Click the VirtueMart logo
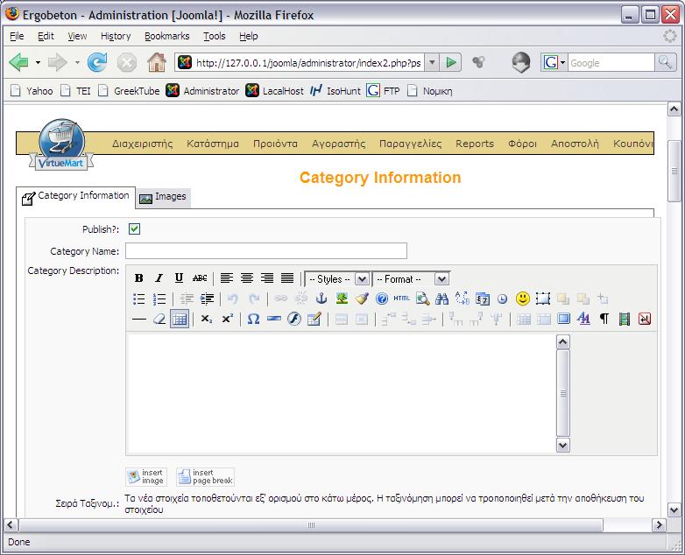 coord(61,145)
